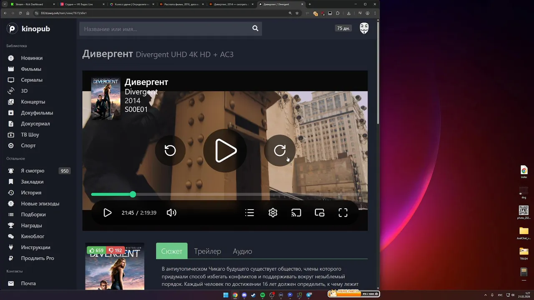This screenshot has height=300, width=534.
Task: Open Инструкции page
Action: 35,247
